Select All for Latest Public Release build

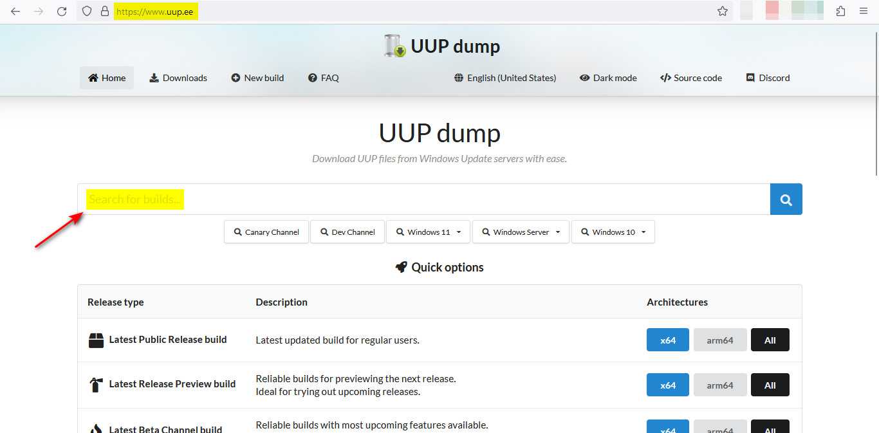770,340
